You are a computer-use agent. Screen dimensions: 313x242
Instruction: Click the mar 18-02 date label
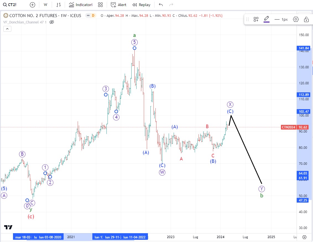point(23,237)
